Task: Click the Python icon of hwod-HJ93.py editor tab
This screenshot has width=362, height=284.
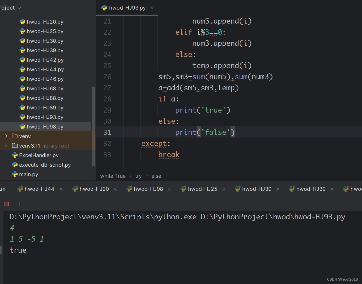Action: click(x=104, y=8)
